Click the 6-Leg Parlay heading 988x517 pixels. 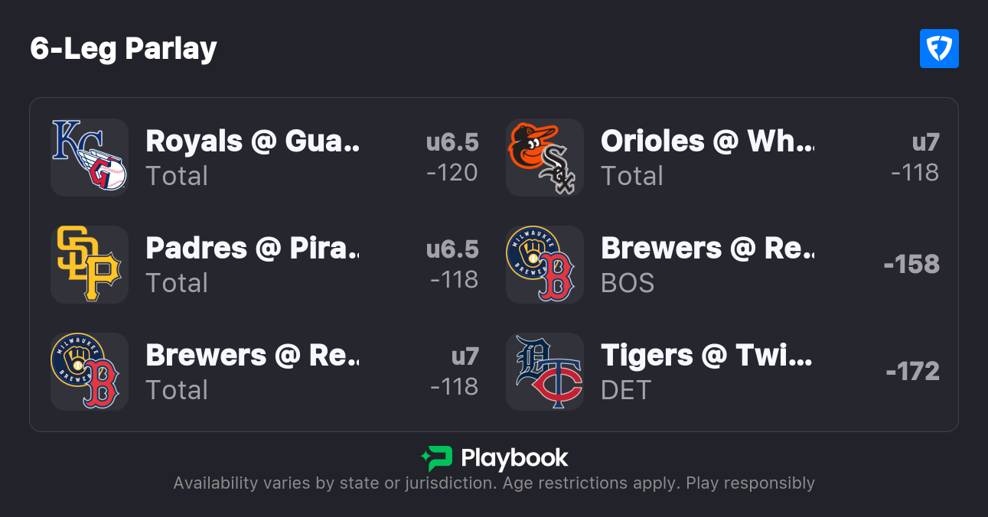(x=124, y=49)
